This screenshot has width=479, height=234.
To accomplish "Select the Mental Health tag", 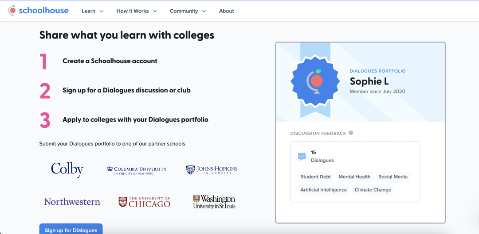I will tap(355, 177).
